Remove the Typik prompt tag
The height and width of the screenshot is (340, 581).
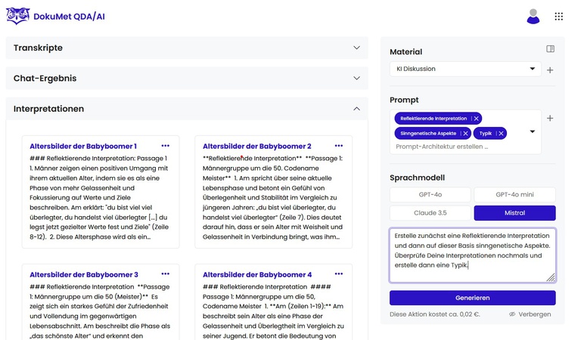coord(501,133)
